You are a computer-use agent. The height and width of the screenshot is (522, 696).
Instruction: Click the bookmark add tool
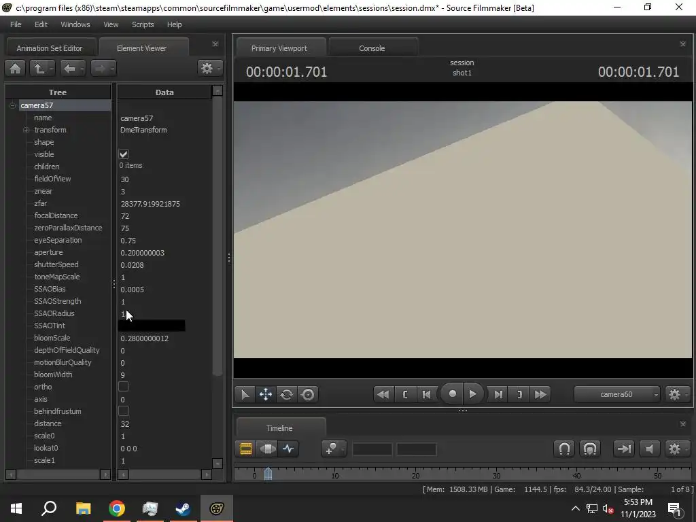331,449
